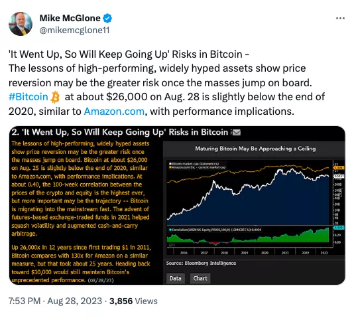Open the Amazon.com link

click(x=114, y=112)
